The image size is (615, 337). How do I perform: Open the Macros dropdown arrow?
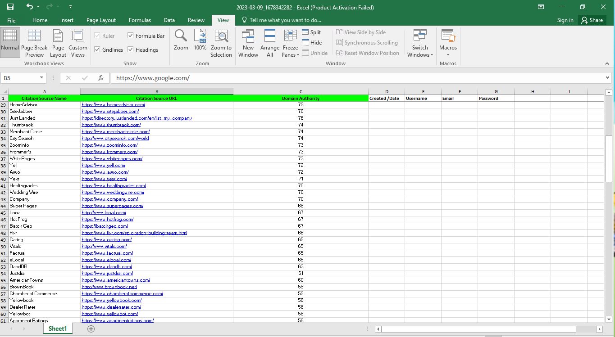(448, 55)
